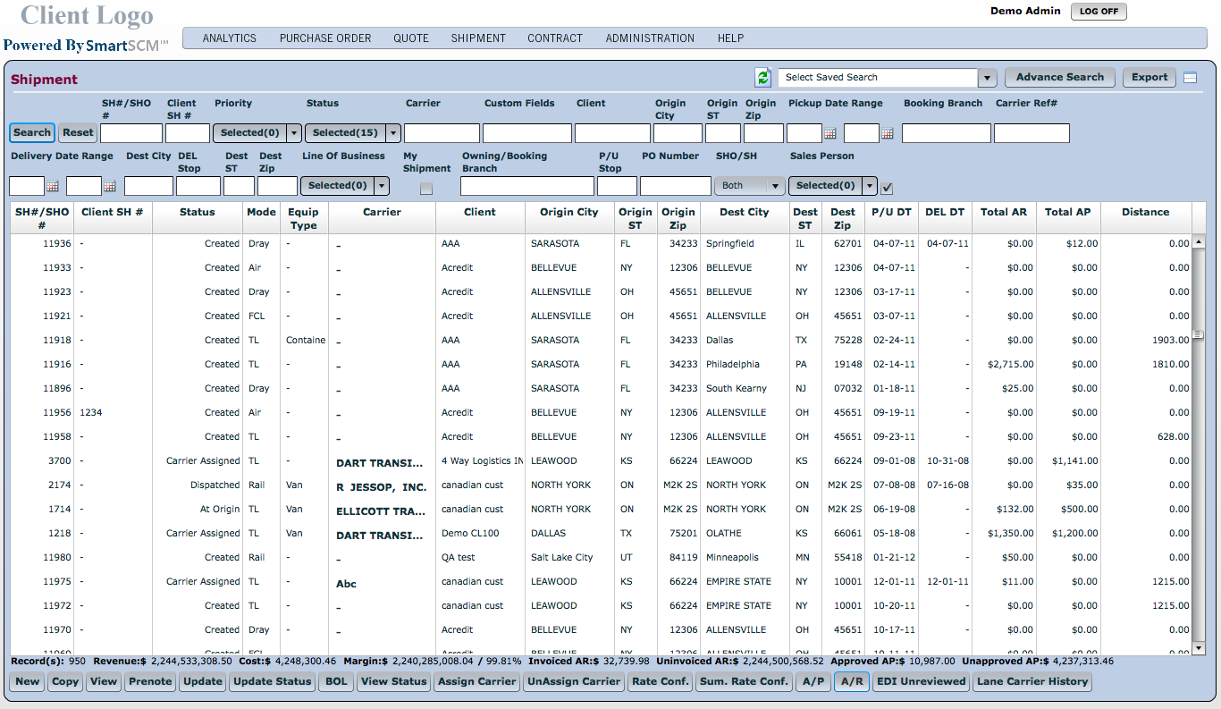This screenshot has width=1221, height=709.
Task: Click the table scroll down arrow
Action: (1199, 648)
